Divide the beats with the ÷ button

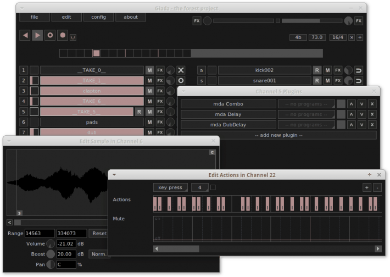(x=360, y=37)
